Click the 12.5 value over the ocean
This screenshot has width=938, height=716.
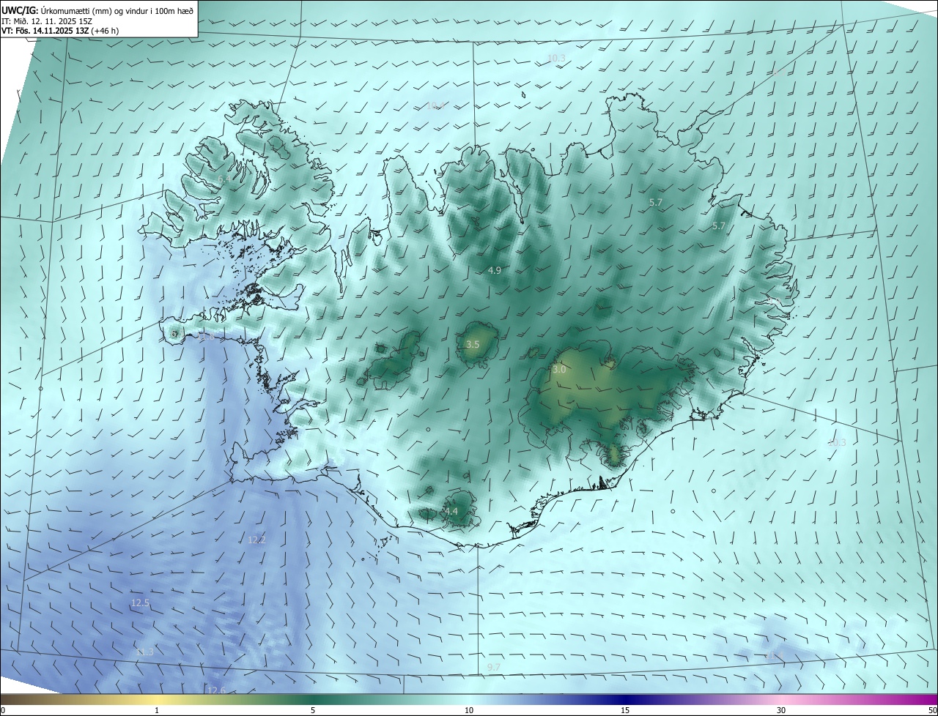coord(141,603)
